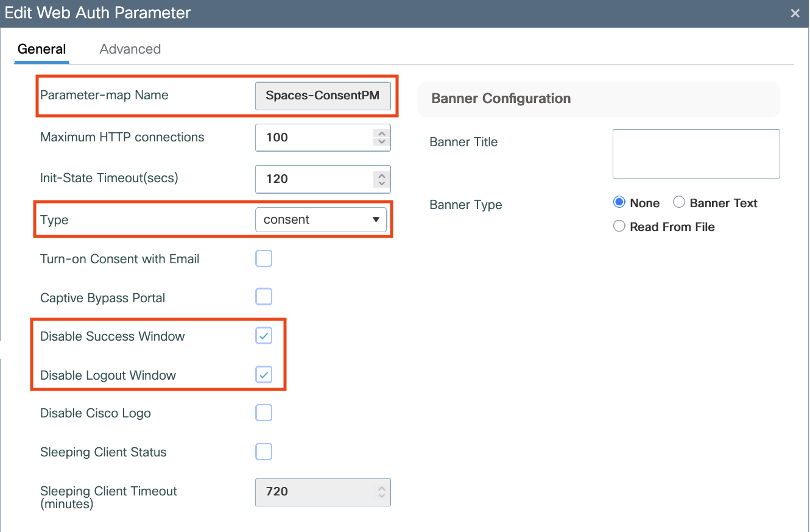810x532 pixels.
Task: Select the None banner type radio
Action: (619, 202)
